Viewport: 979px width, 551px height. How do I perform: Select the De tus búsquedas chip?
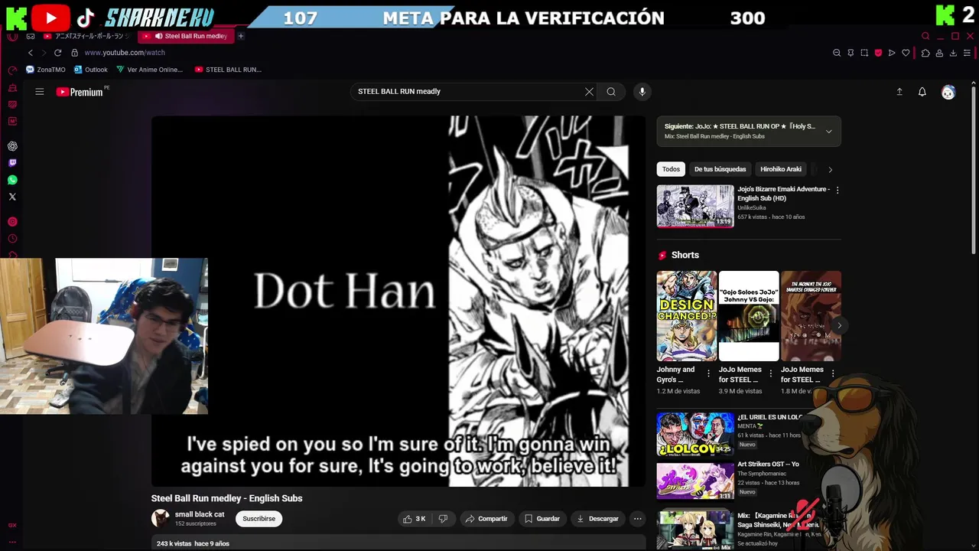720,169
